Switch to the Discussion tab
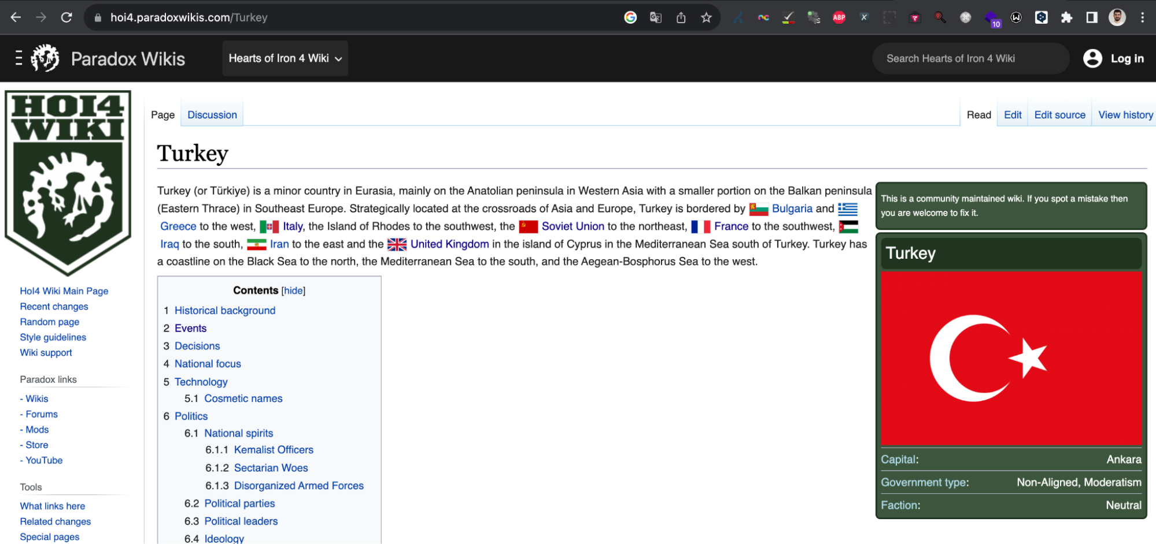1156x544 pixels. [x=212, y=115]
